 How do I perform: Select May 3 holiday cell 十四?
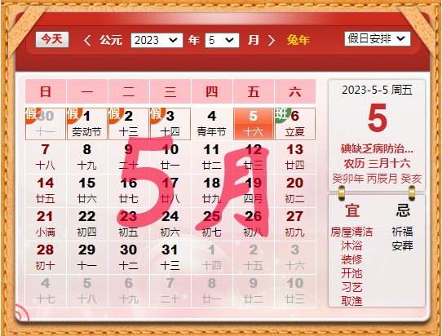tap(170, 124)
